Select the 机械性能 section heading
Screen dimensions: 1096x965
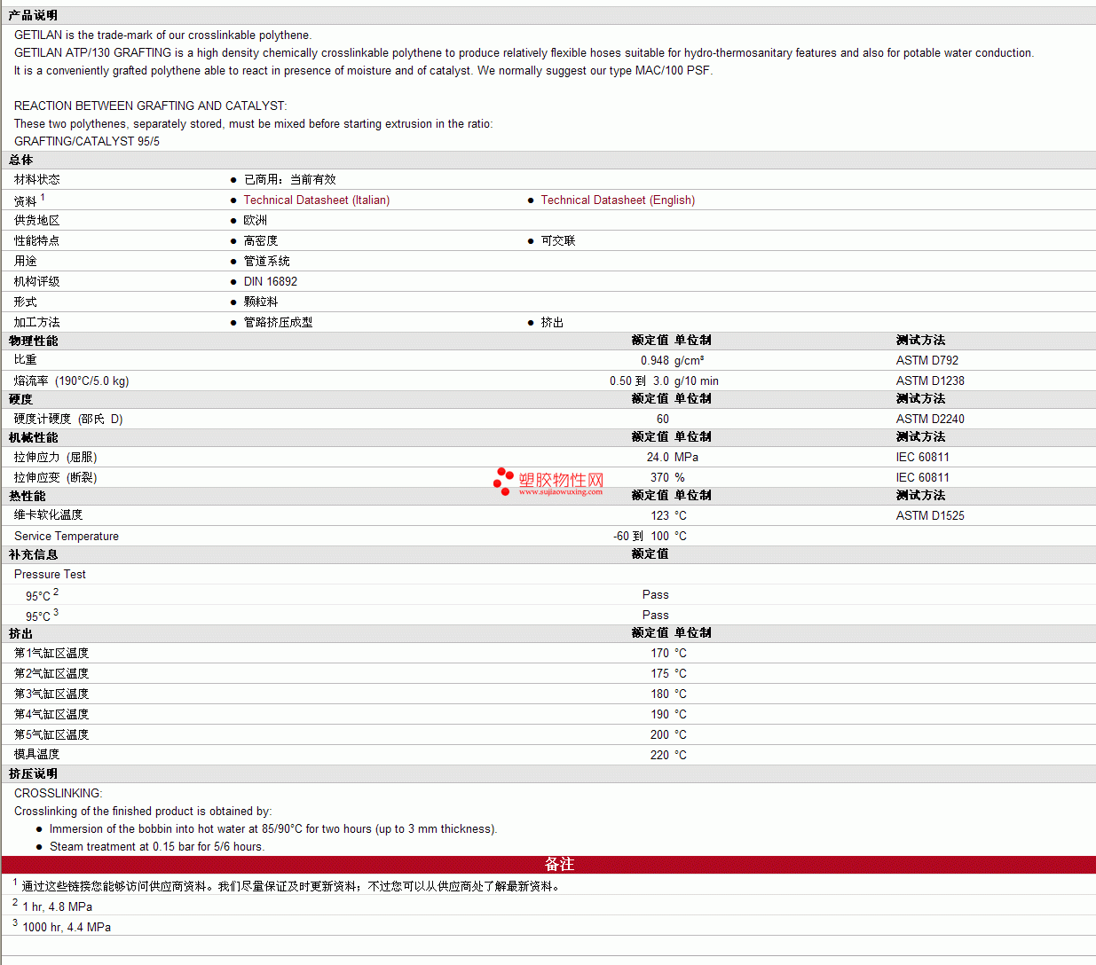click(x=34, y=437)
